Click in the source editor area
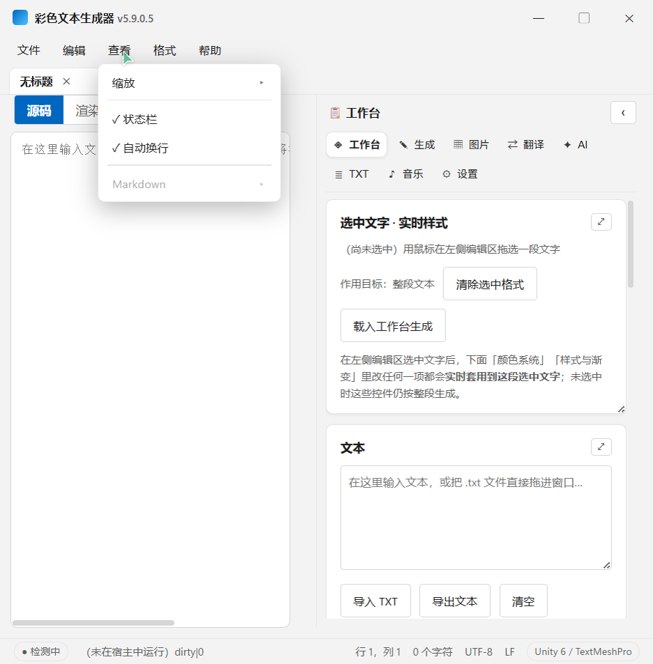The width and height of the screenshot is (653, 664). [x=151, y=381]
